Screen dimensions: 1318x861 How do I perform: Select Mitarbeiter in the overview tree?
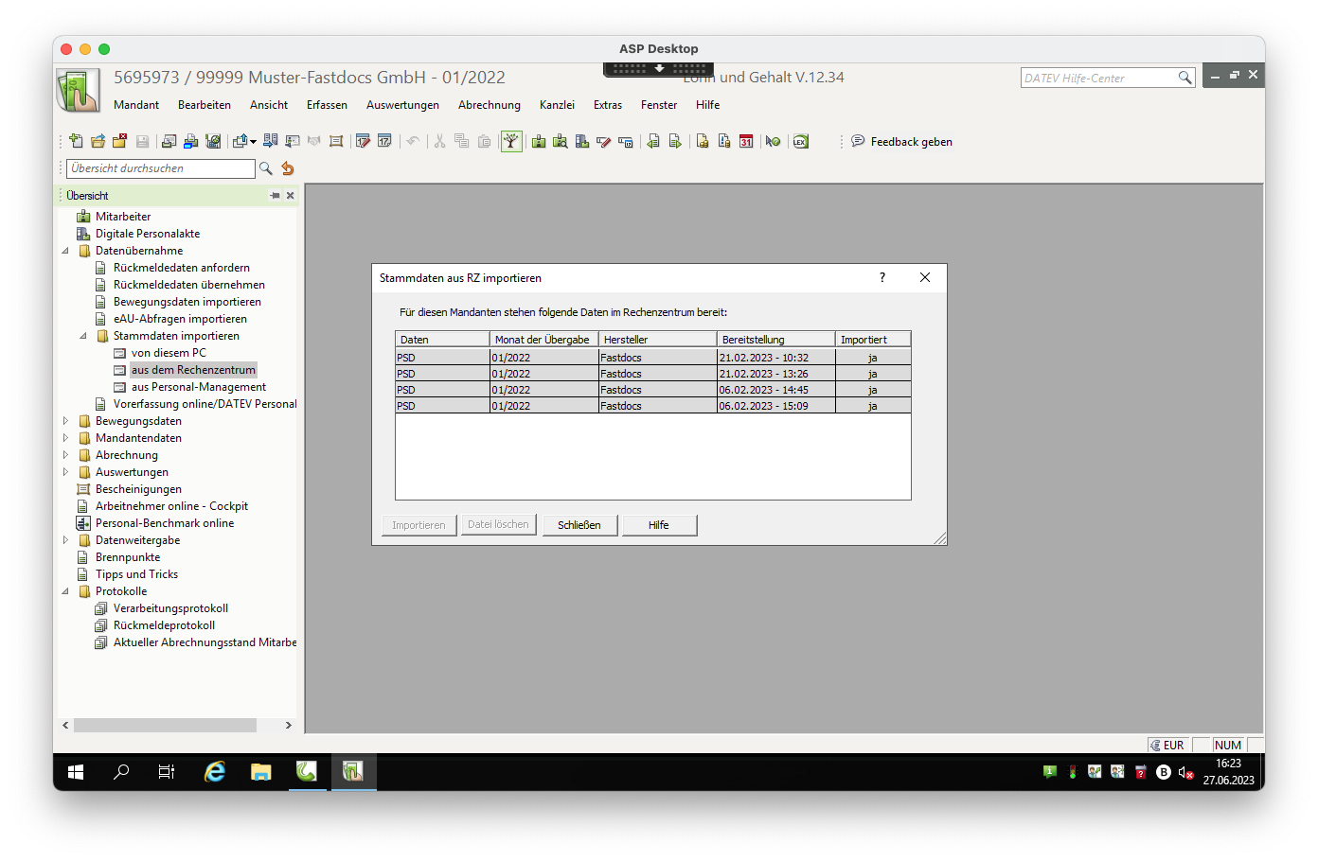(x=123, y=217)
